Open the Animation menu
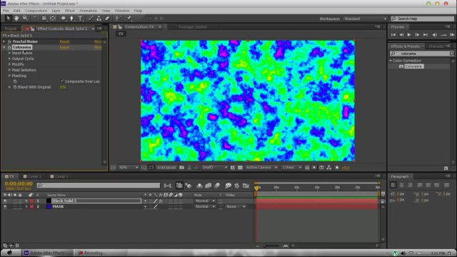This screenshot has width=457, height=257. coord(88,11)
